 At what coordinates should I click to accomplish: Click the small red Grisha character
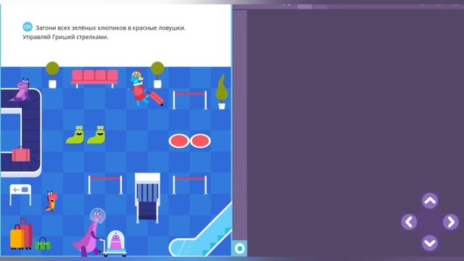coord(51,202)
